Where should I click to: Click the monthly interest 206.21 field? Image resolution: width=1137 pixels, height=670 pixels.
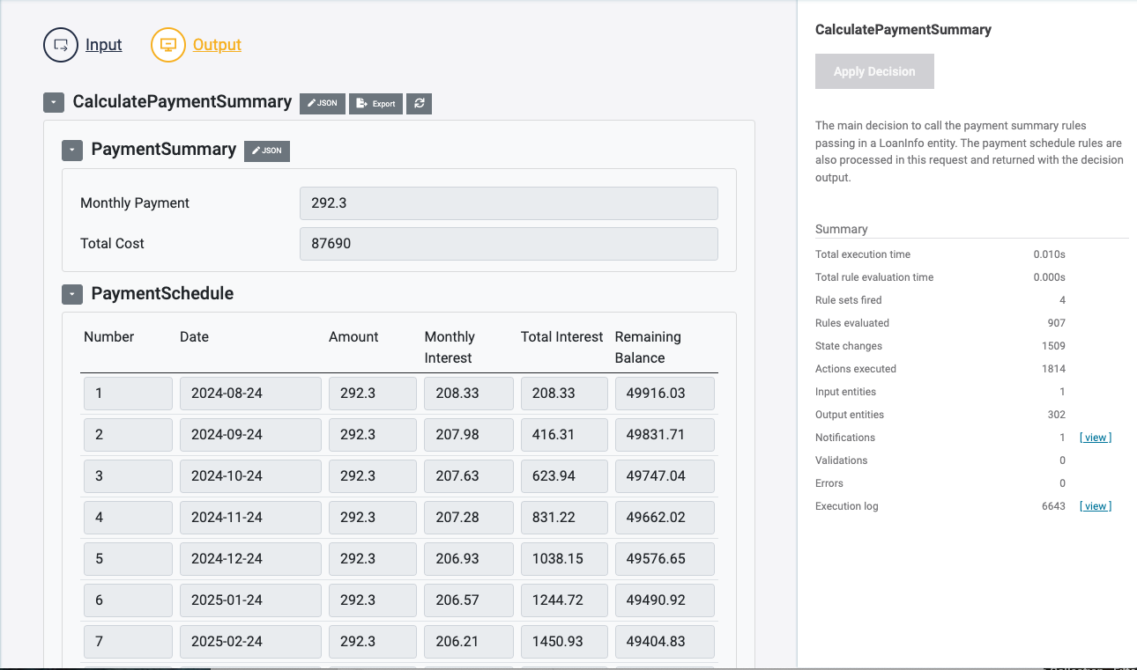pos(468,642)
